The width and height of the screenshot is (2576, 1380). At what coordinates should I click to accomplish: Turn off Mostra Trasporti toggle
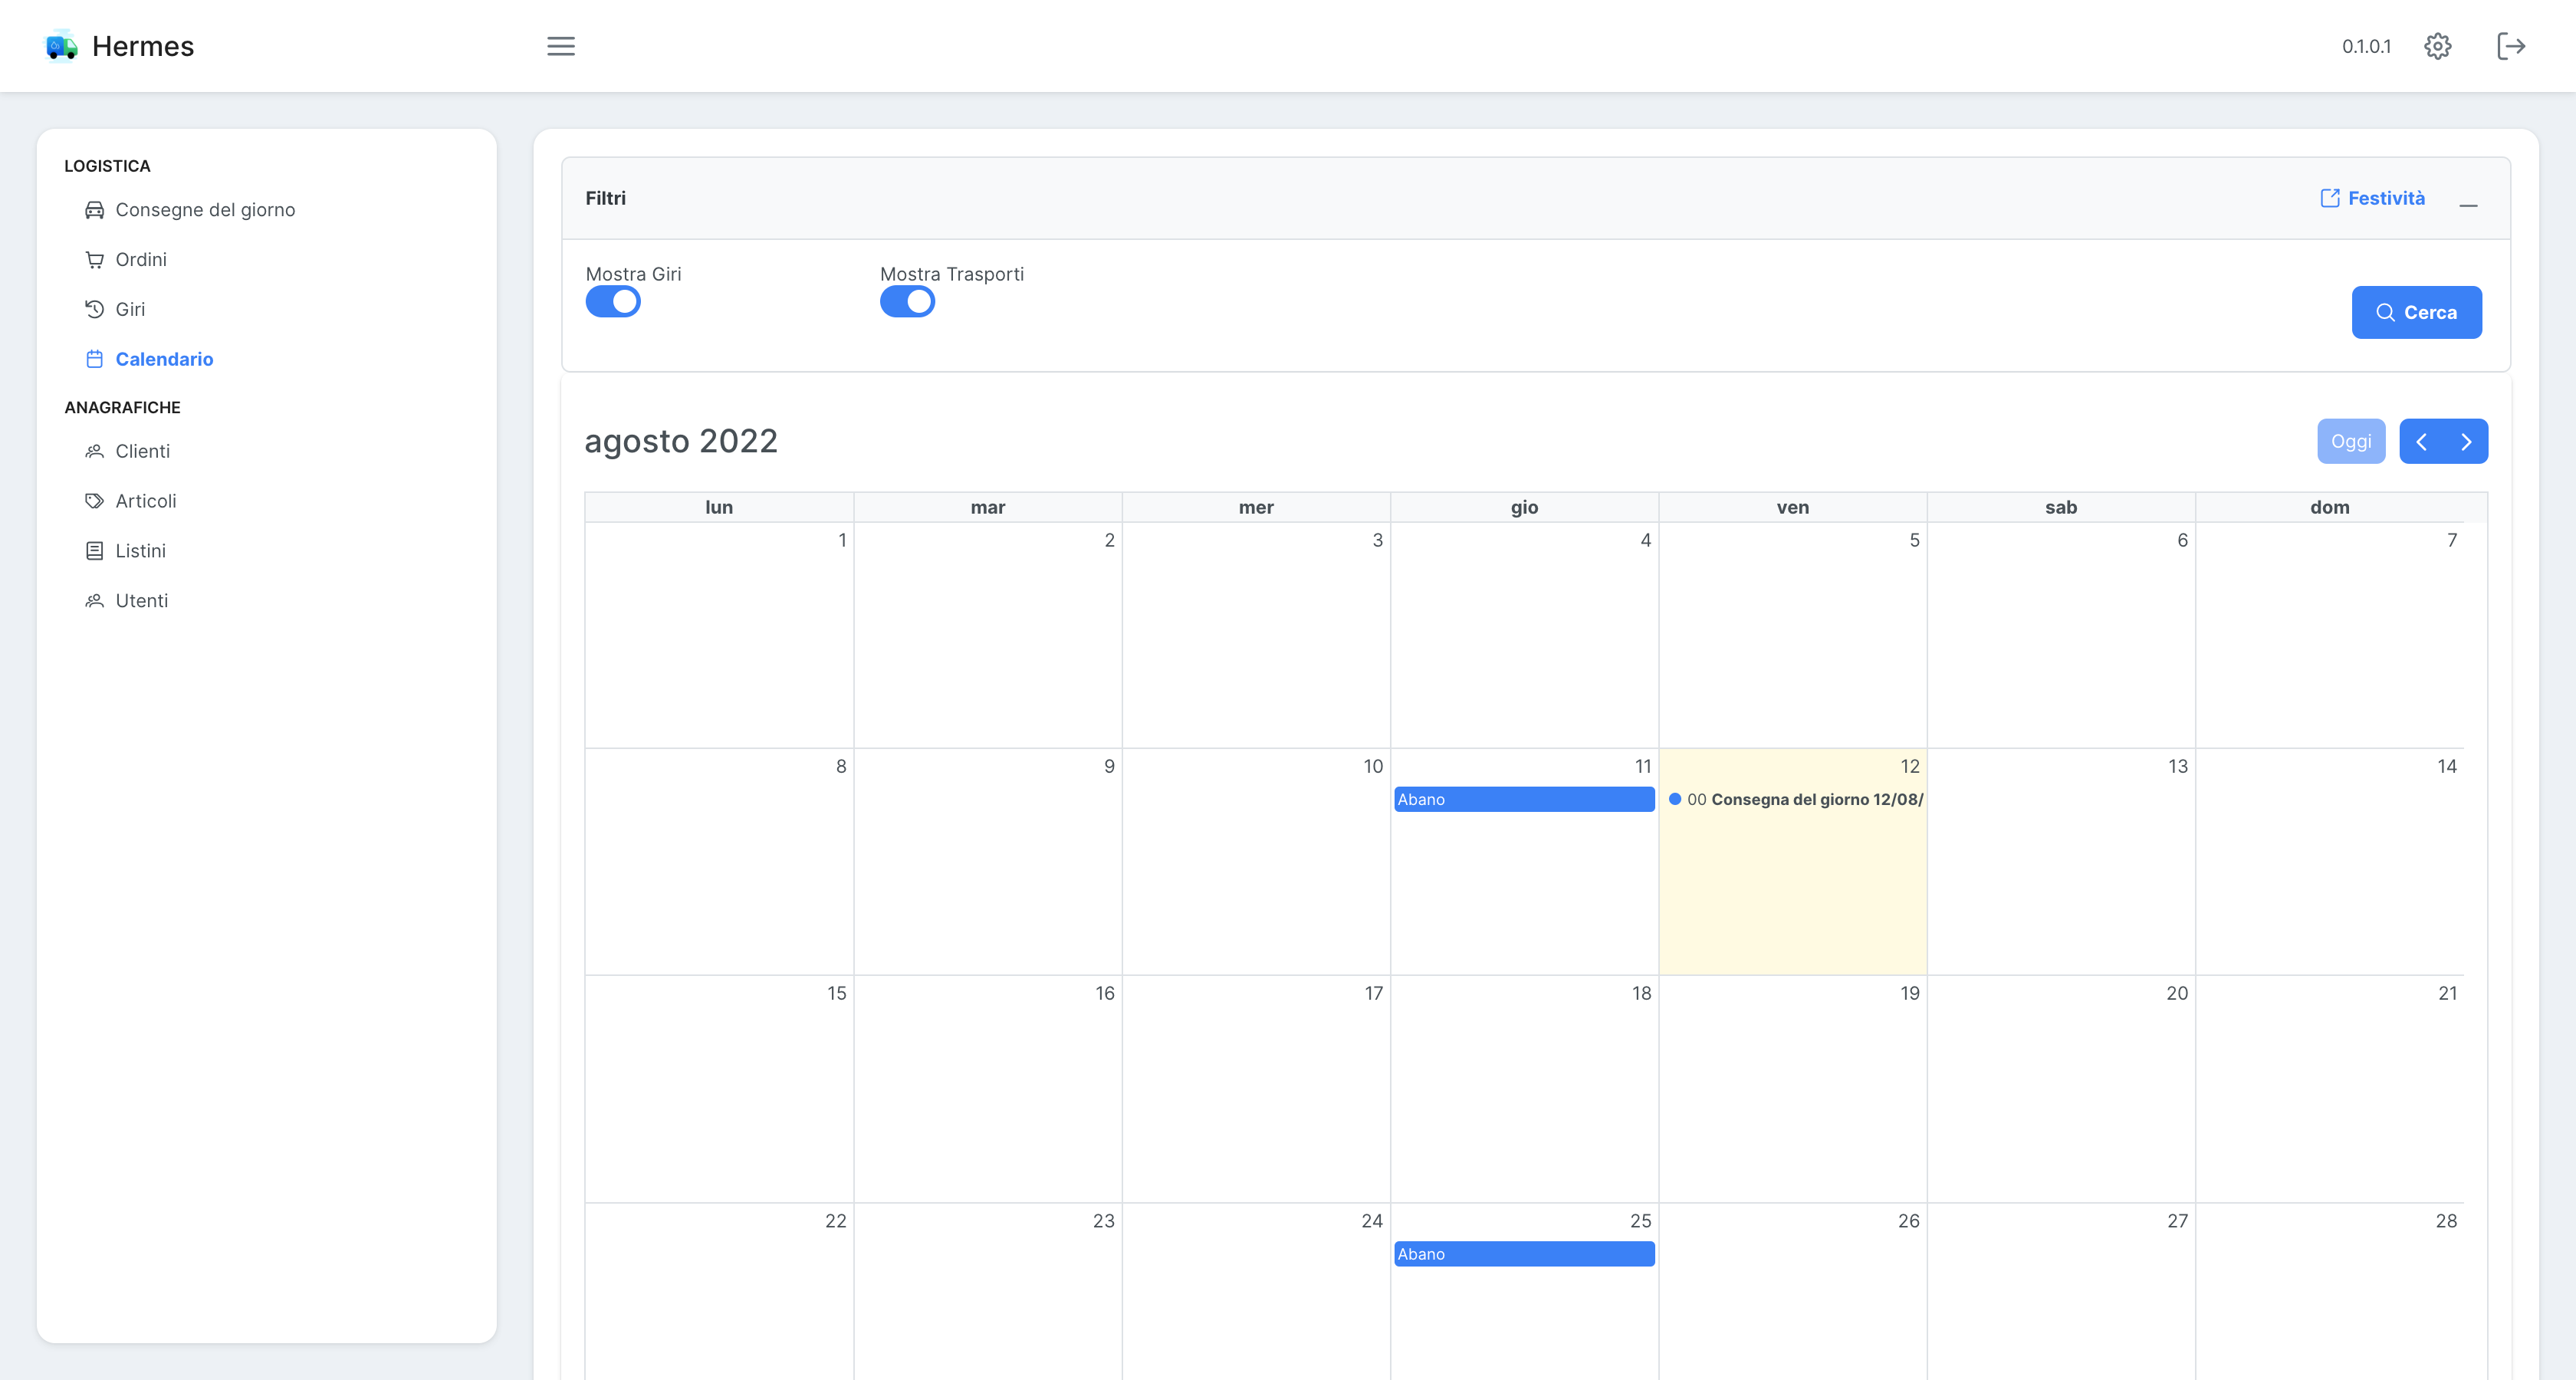click(x=907, y=302)
